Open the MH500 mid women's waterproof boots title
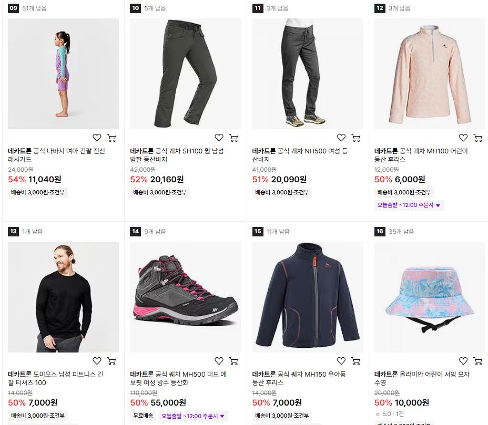488x425 pixels. point(178,378)
